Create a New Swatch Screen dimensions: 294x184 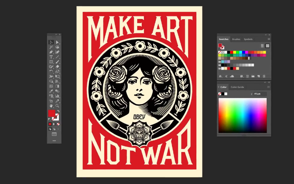tap(258, 76)
